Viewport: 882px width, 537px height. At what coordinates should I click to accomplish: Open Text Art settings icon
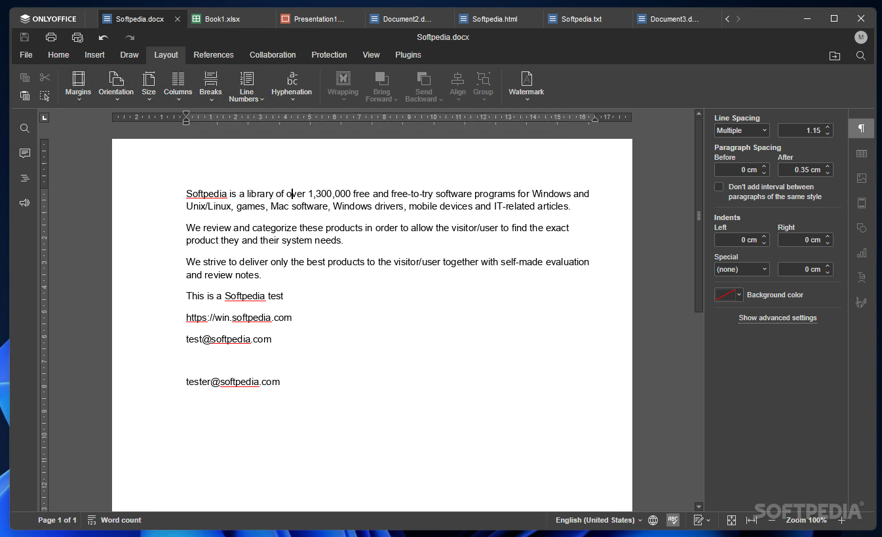pyautogui.click(x=861, y=278)
